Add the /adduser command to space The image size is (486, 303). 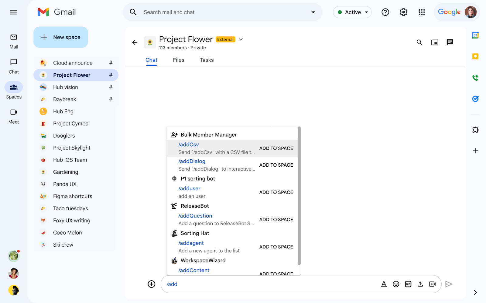pos(276,192)
